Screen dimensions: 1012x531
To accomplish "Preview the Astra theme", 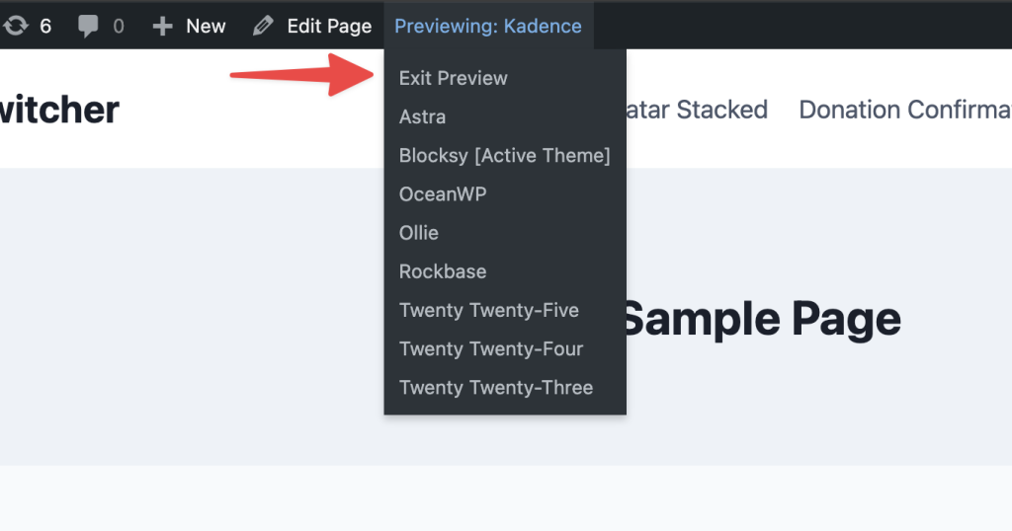I will [x=422, y=116].
